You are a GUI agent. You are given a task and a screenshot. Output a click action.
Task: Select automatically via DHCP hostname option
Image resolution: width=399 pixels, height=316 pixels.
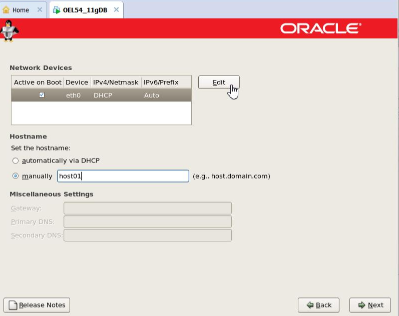(16, 161)
